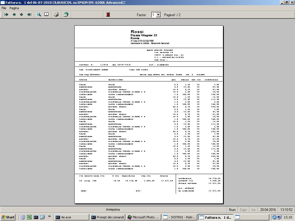
Task: Go to the previous page
Action: click(14, 15)
